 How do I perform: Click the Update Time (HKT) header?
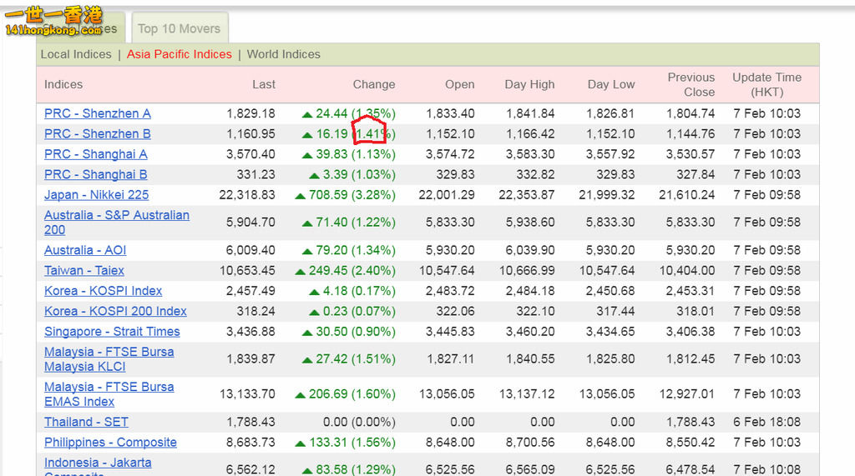[766, 84]
